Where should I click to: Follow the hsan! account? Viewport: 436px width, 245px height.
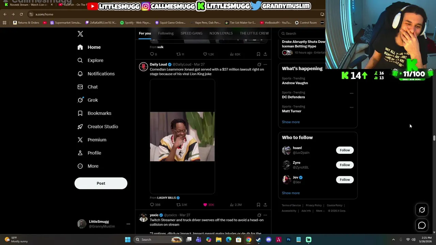(x=345, y=150)
